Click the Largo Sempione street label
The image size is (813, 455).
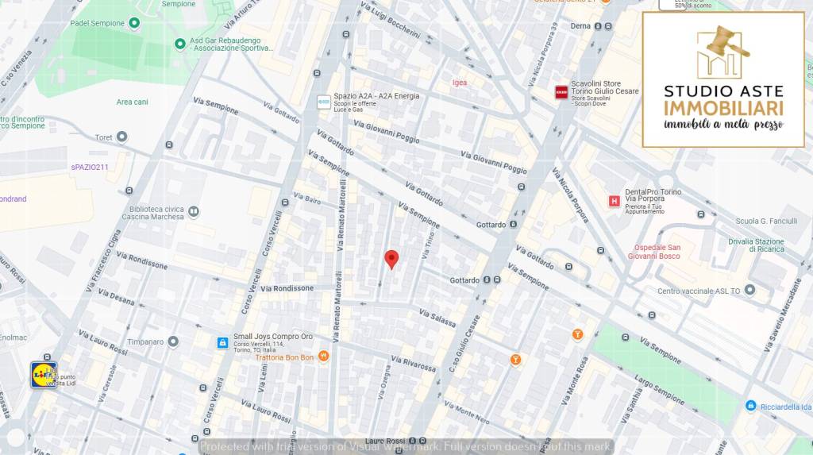tap(659, 390)
